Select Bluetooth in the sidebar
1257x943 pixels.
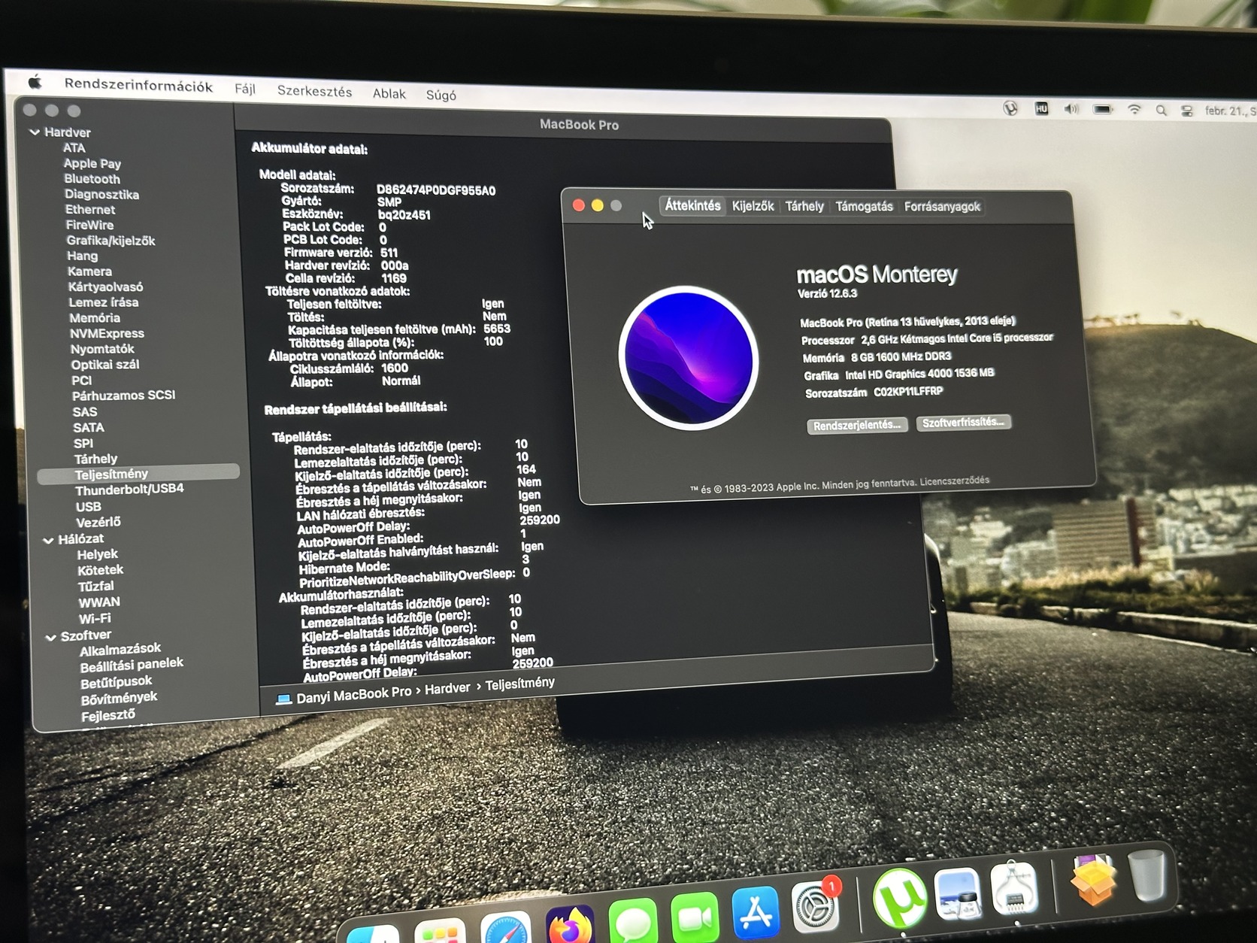click(x=92, y=179)
